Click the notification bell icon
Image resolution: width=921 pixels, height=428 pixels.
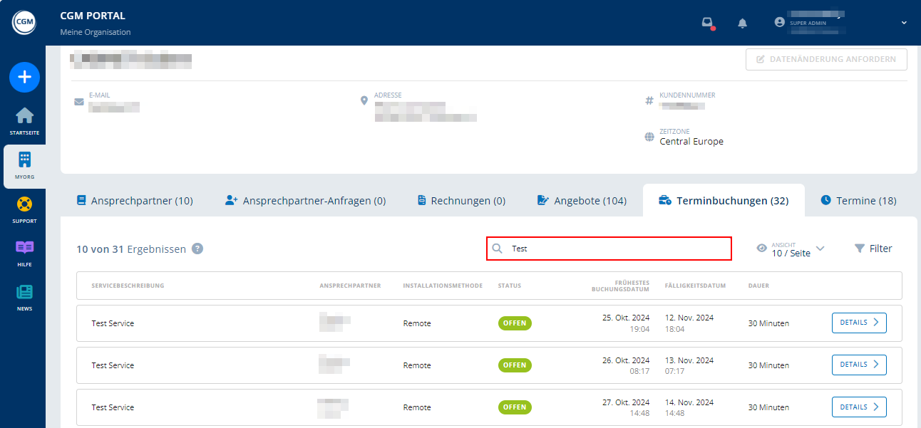[742, 23]
